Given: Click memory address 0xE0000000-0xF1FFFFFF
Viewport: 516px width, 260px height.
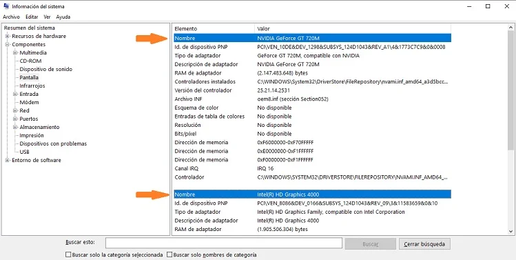Looking at the screenshot, I should [285, 151].
